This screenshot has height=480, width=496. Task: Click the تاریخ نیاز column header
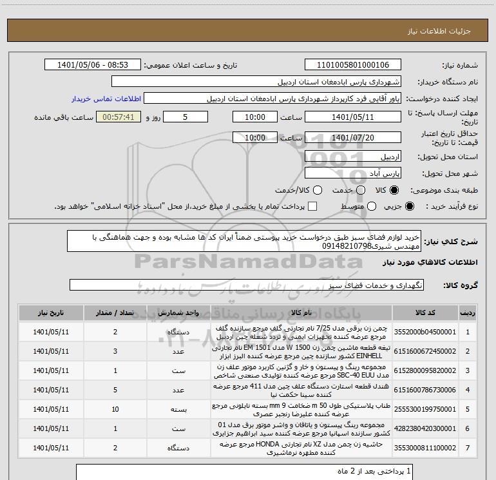[x=51, y=312]
